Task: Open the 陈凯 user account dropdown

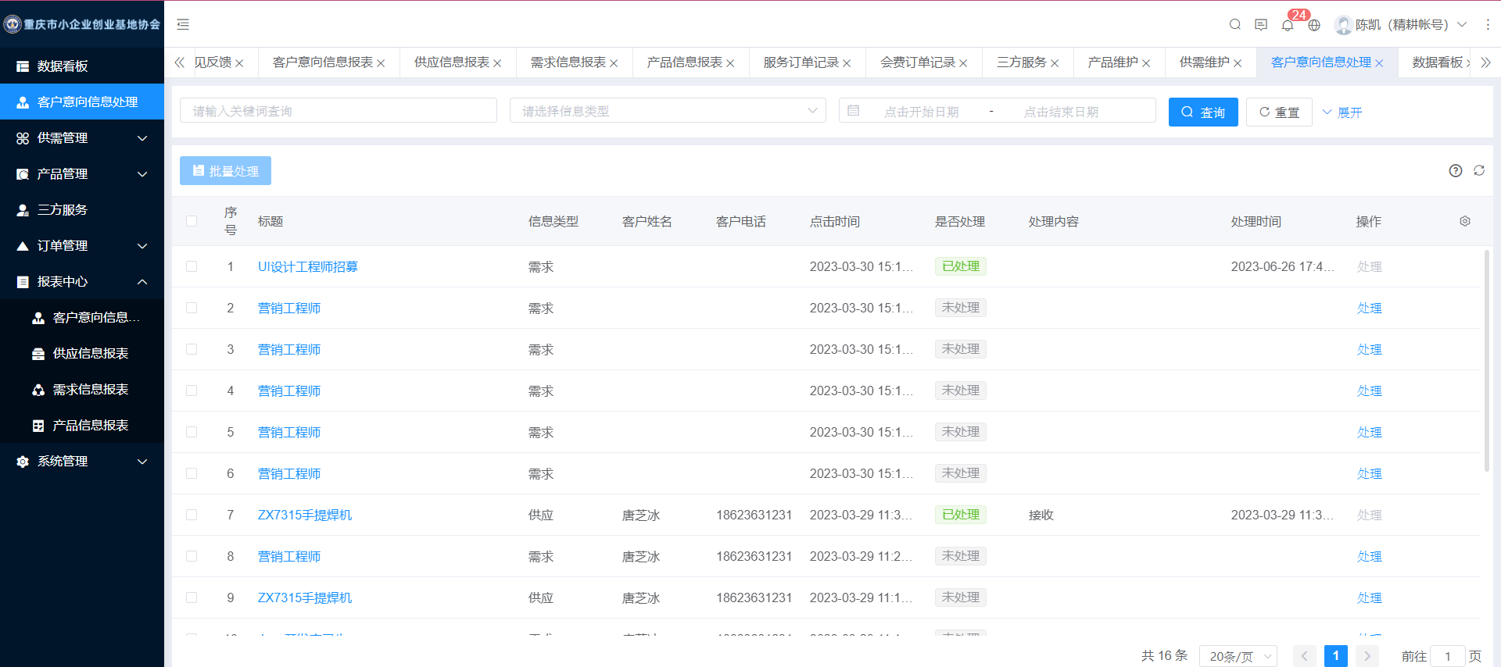Action: 1401,25
